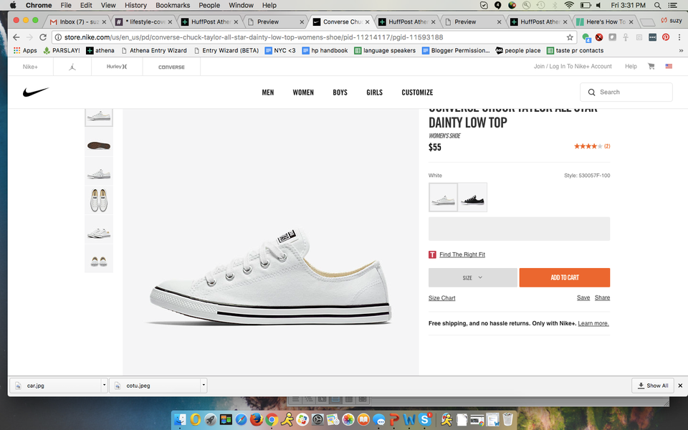Click the Nike Search input field
688x430 pixels.
(x=626, y=92)
